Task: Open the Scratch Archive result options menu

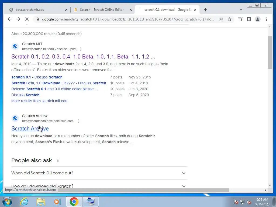Action: (78, 121)
